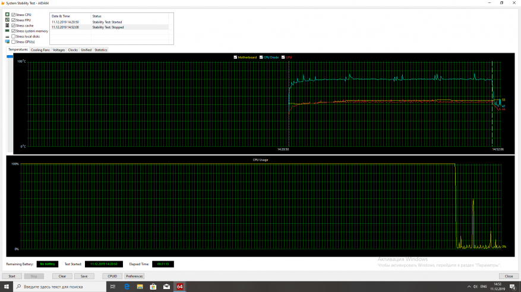This screenshot has height=292, width=521.
Task: Open the Mail app from the taskbar
Action: (166, 287)
